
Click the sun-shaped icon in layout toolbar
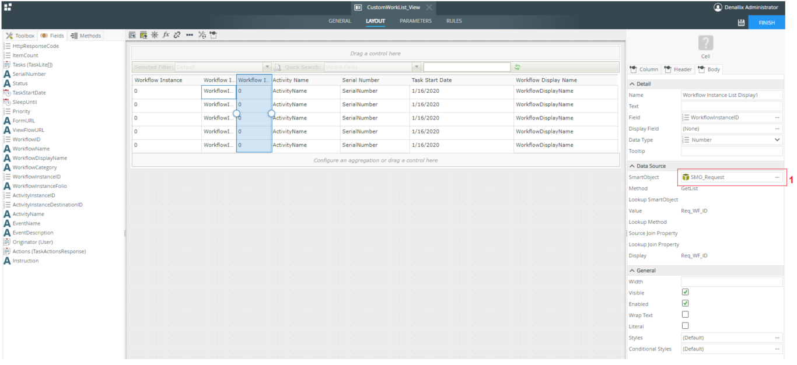click(155, 35)
